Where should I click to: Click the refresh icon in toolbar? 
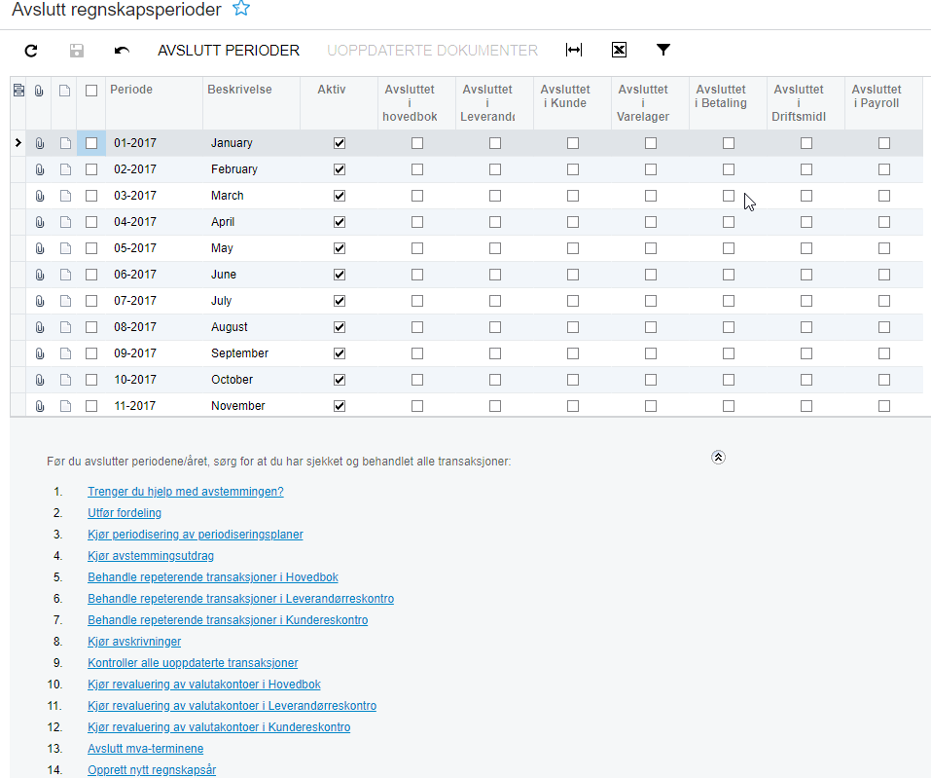pos(31,51)
